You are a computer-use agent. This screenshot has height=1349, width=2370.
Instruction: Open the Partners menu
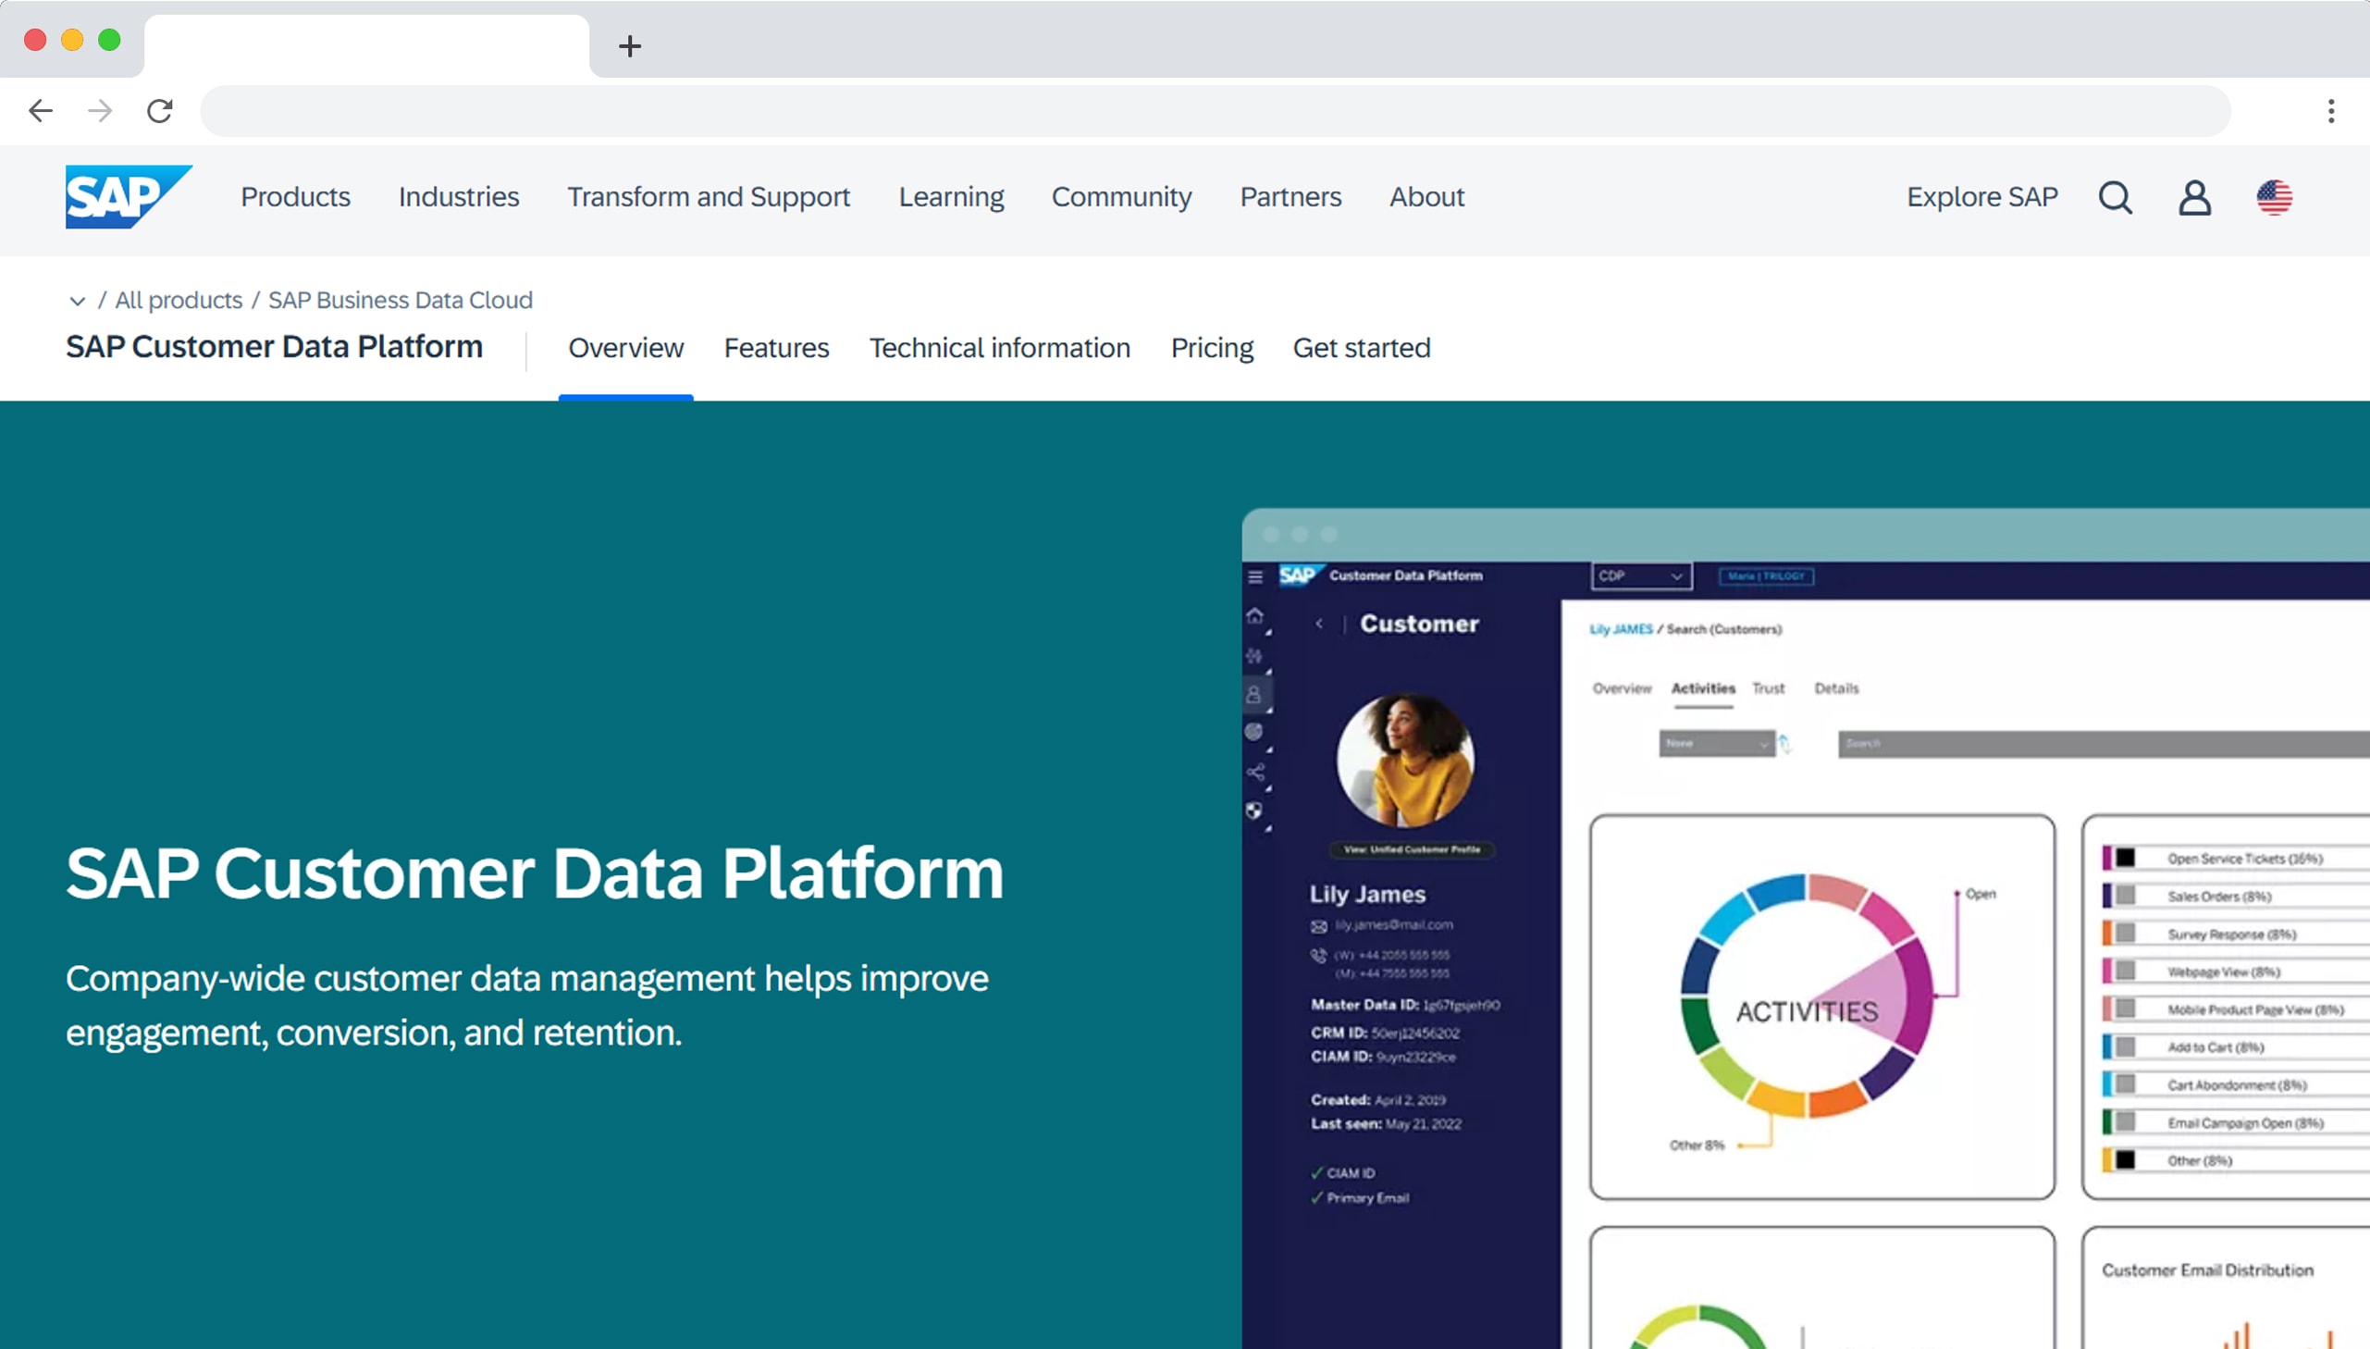(1290, 197)
